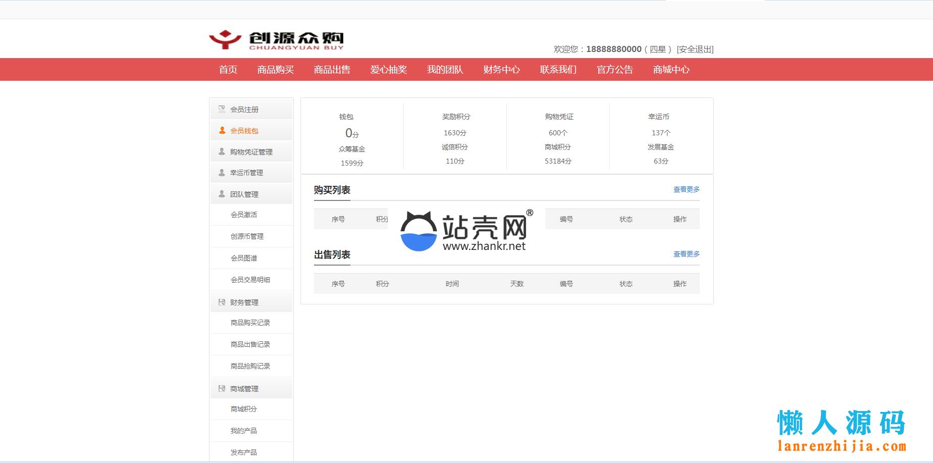Click the orange 会员钱包 user icon

[222, 130]
